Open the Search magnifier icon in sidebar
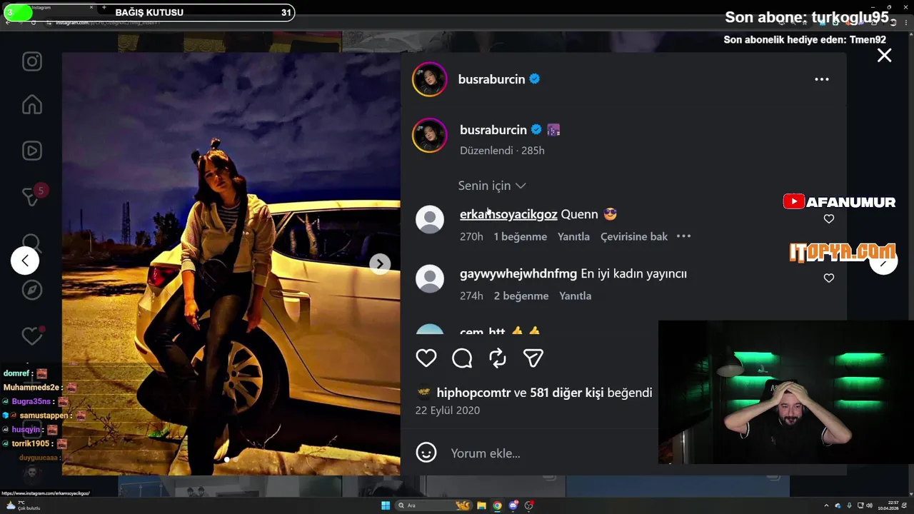The height and width of the screenshot is (514, 914). 32,243
